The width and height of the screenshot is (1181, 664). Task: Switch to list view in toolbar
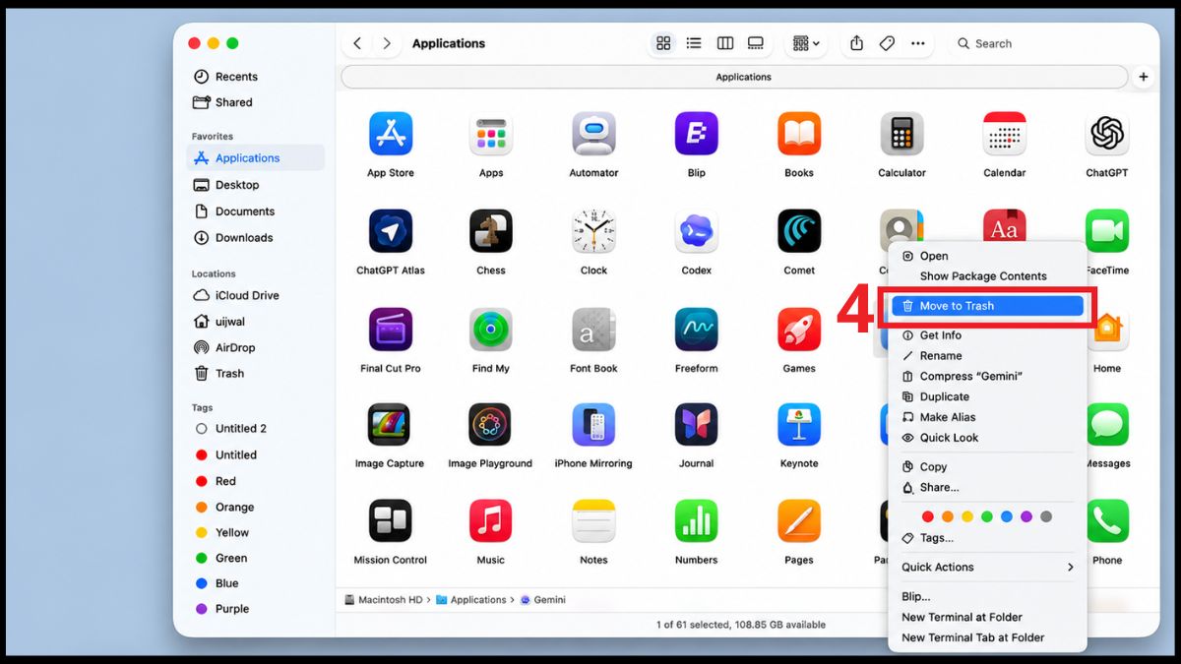694,43
